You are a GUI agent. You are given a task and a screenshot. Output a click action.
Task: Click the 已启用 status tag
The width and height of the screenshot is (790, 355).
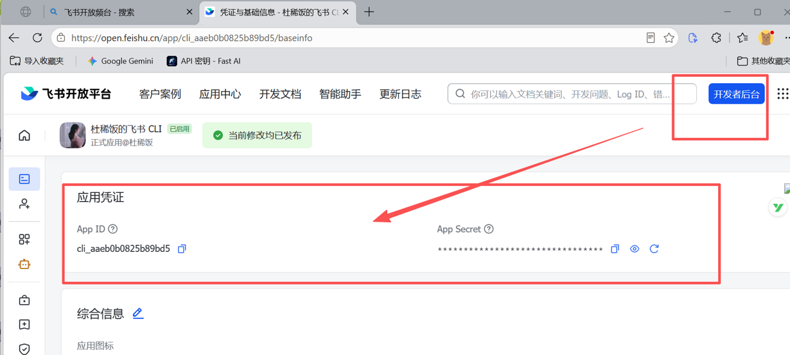179,129
